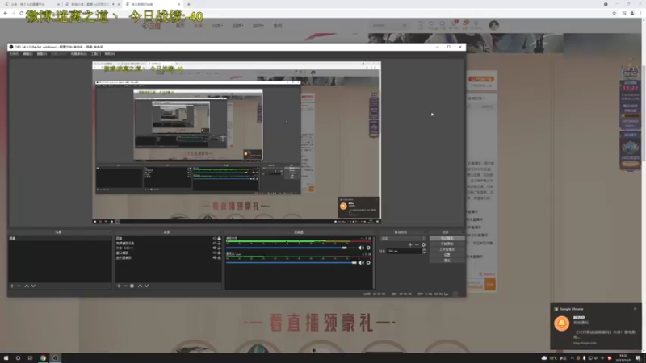
Task: Open the File menu in OBS
Action: tap(14, 54)
